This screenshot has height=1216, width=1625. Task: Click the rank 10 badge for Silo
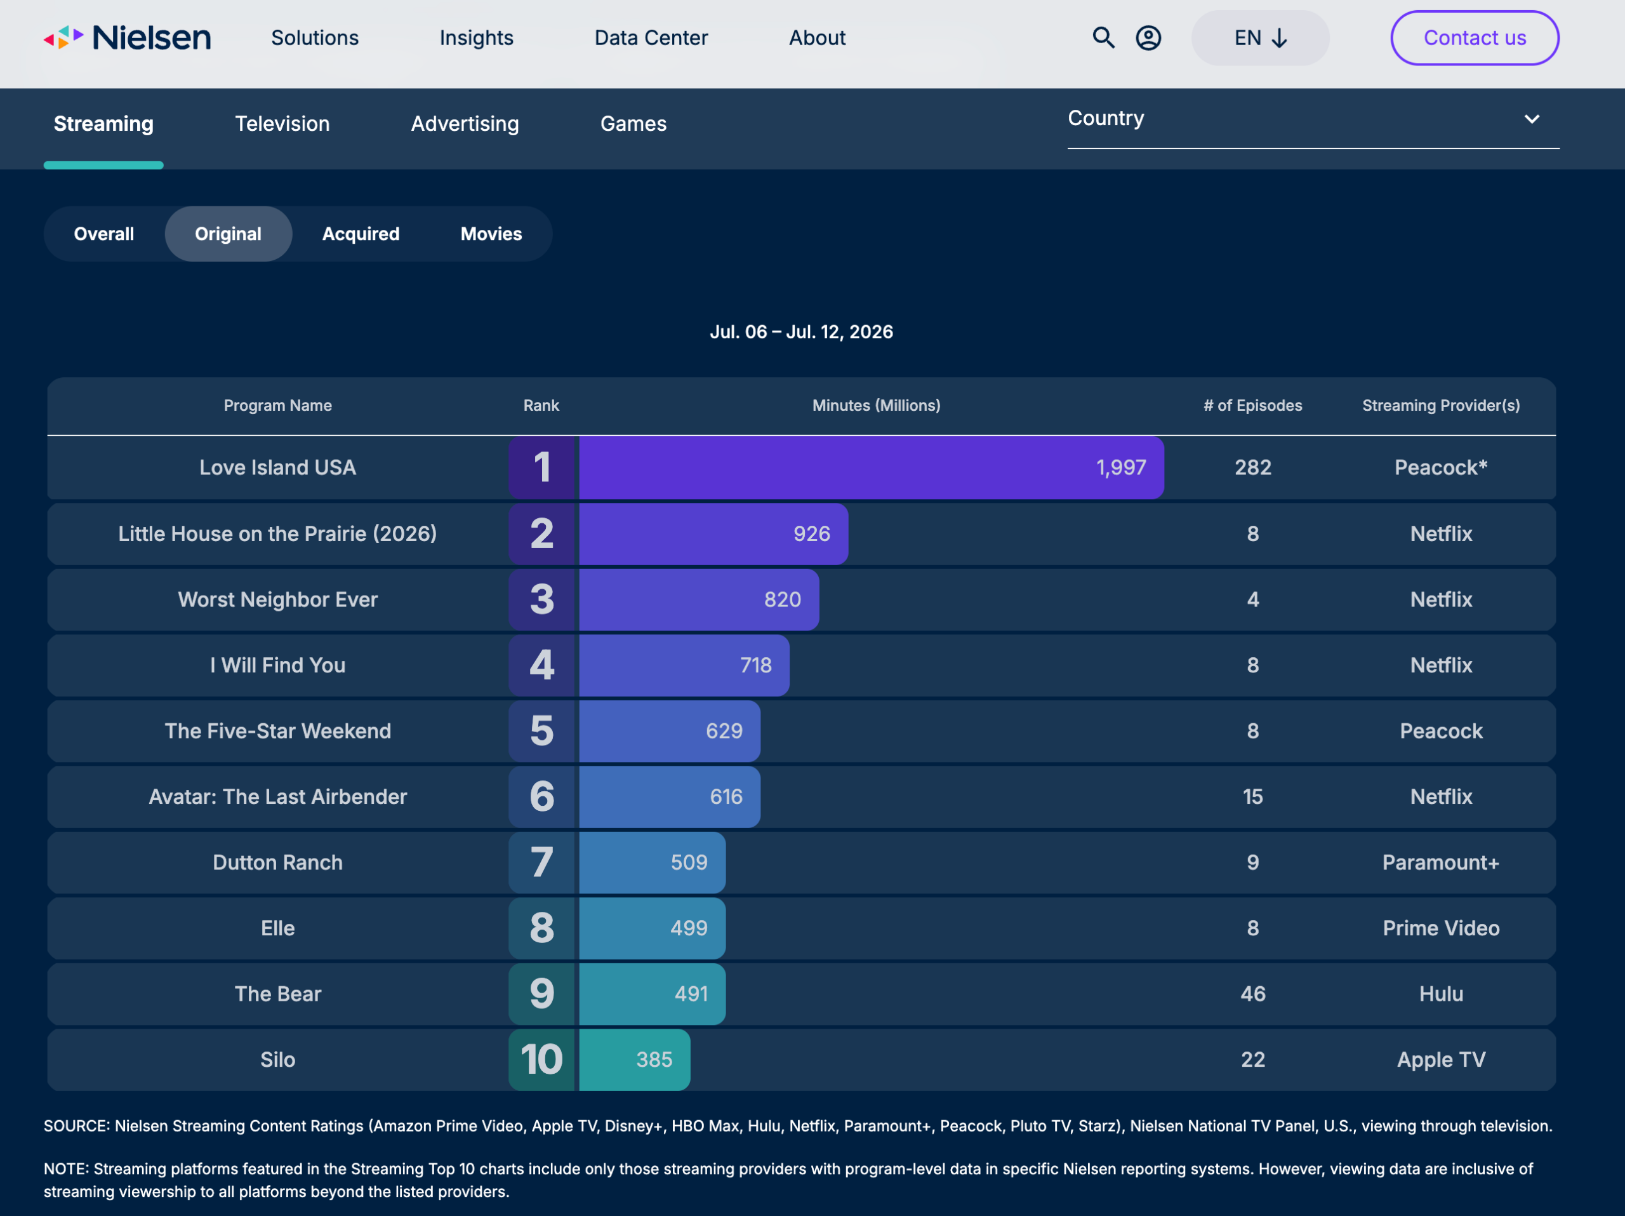pos(541,1060)
